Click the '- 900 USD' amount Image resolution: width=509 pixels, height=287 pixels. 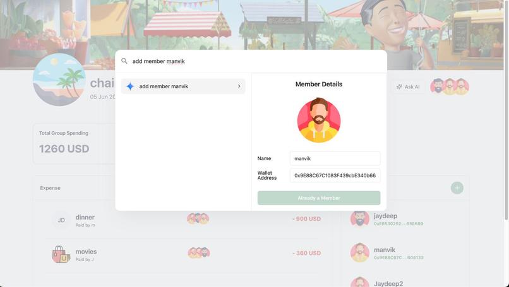click(306, 219)
